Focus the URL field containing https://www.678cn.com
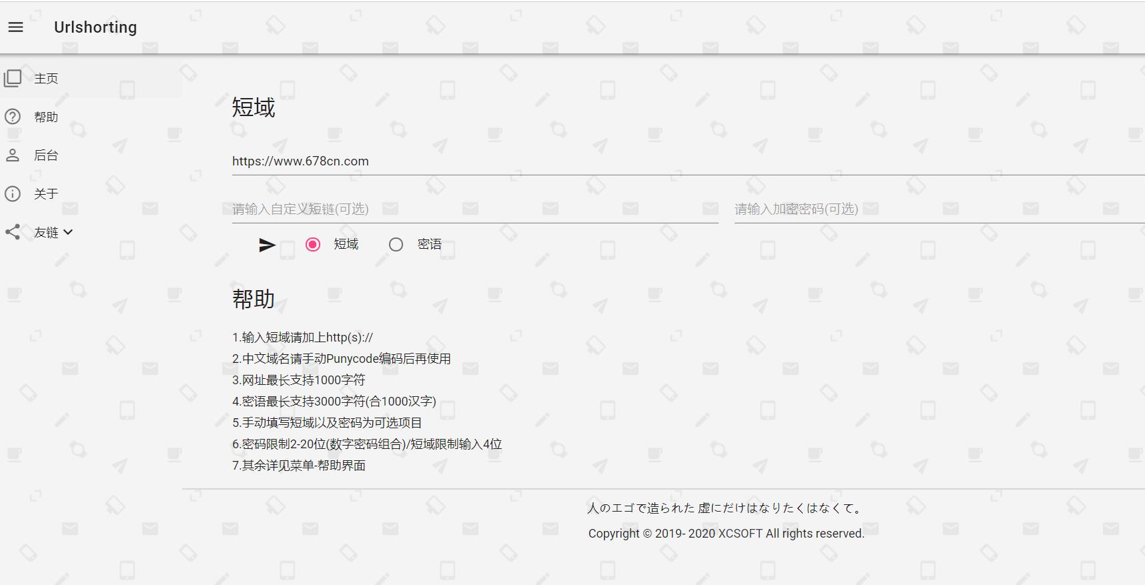Screen dimensions: 1145x585 [689, 161]
